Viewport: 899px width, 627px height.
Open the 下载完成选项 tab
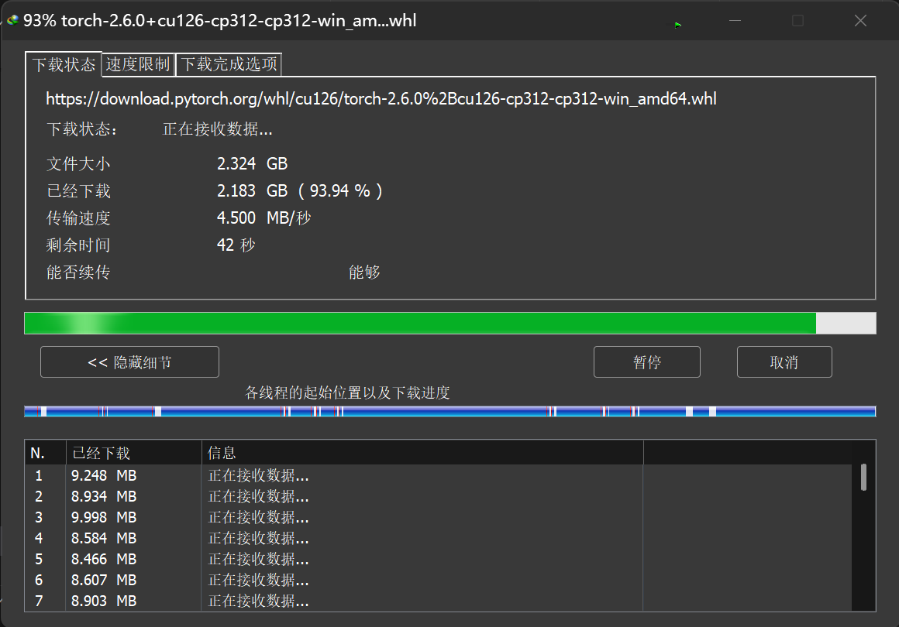229,64
